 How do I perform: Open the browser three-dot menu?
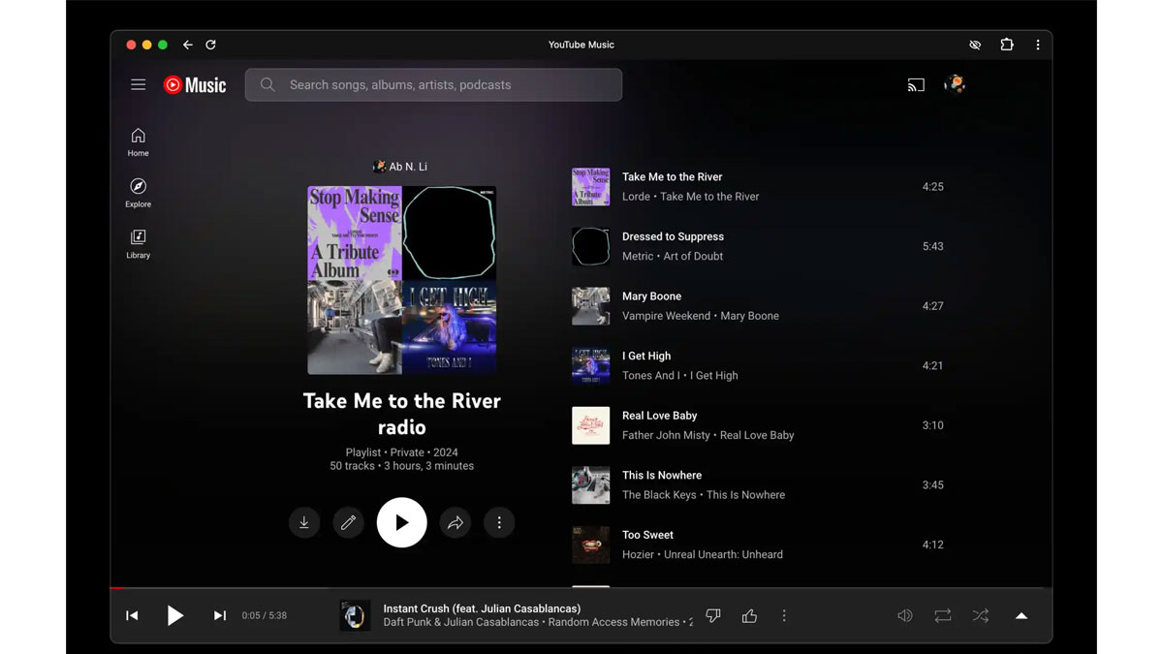(x=1038, y=45)
